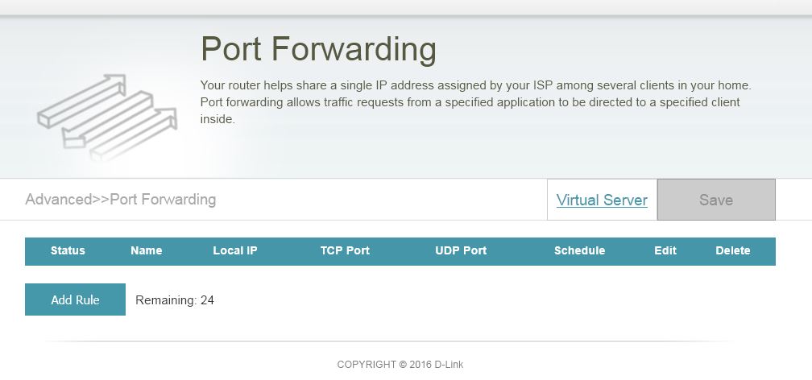Open the Virtual Server link

click(x=602, y=200)
